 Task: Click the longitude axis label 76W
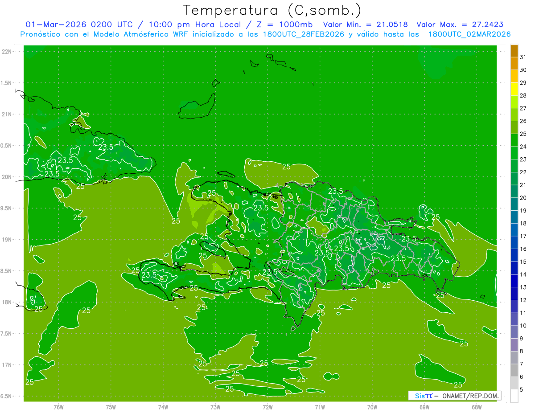pyautogui.click(x=58, y=407)
